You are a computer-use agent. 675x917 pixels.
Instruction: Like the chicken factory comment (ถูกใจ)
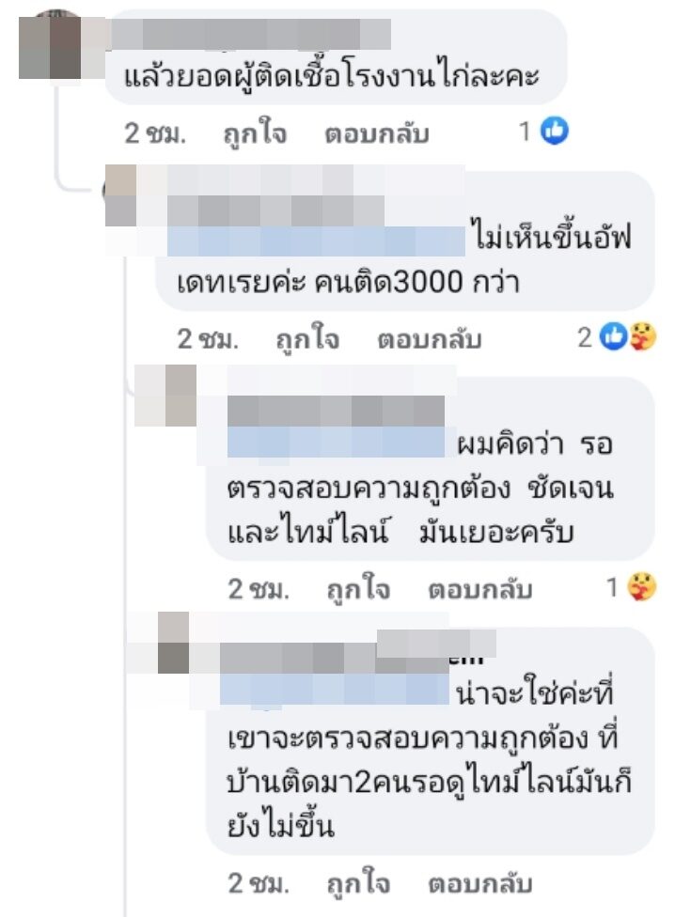point(255,134)
